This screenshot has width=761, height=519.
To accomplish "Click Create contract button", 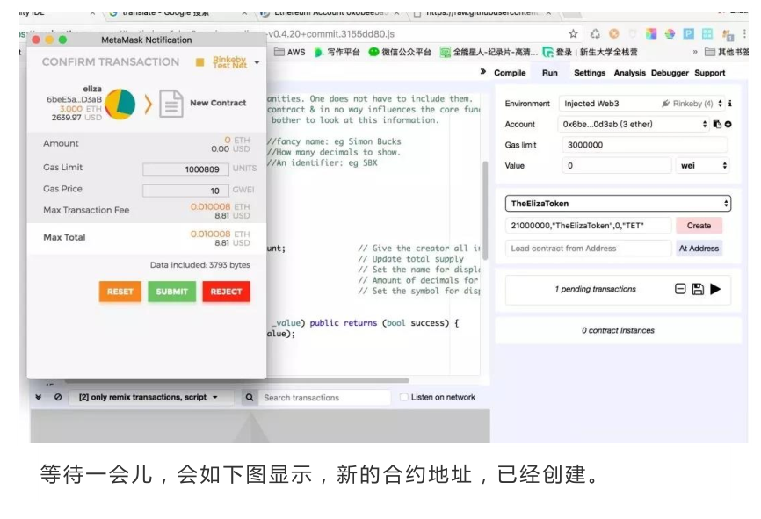I will coord(699,226).
